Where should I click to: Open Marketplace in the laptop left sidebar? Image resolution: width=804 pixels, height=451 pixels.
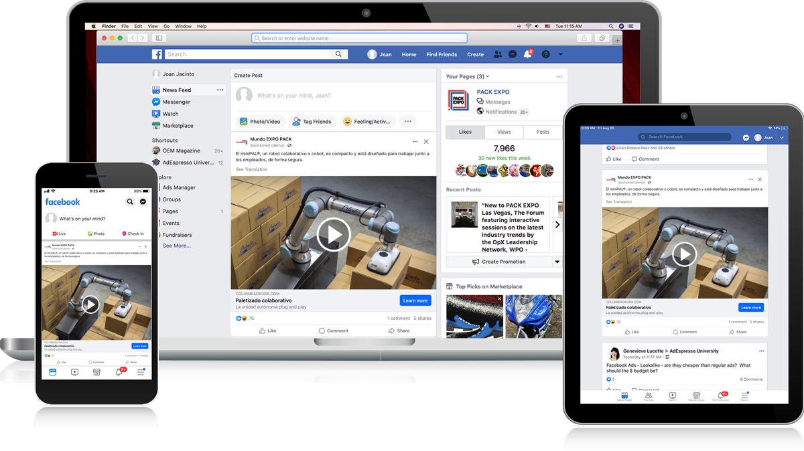click(178, 125)
